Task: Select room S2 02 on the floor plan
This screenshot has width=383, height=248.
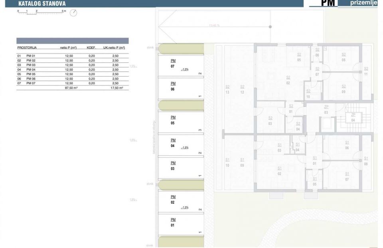Action: click(x=288, y=80)
